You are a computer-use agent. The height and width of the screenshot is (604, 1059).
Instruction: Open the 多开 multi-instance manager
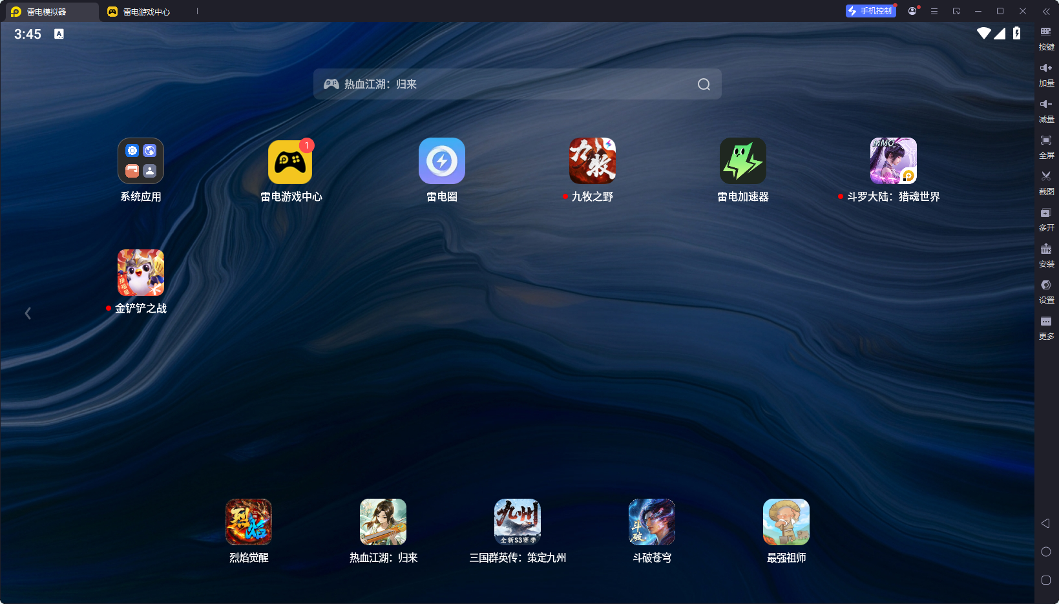[x=1046, y=219]
